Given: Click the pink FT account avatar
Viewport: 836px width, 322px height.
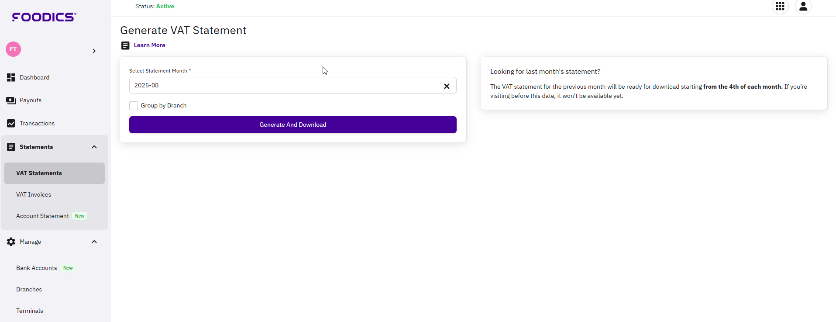Looking at the screenshot, I should pyautogui.click(x=13, y=49).
